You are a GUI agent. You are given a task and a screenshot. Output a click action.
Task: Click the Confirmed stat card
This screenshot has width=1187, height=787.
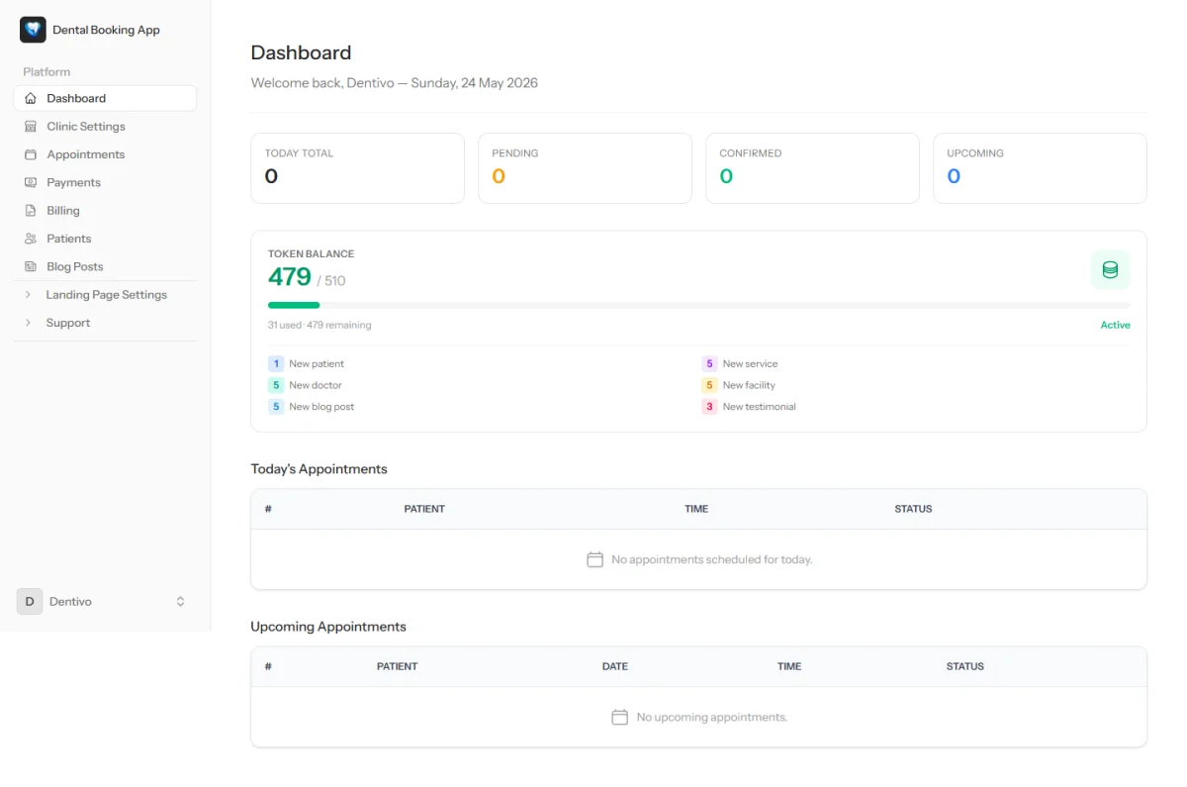pos(812,168)
